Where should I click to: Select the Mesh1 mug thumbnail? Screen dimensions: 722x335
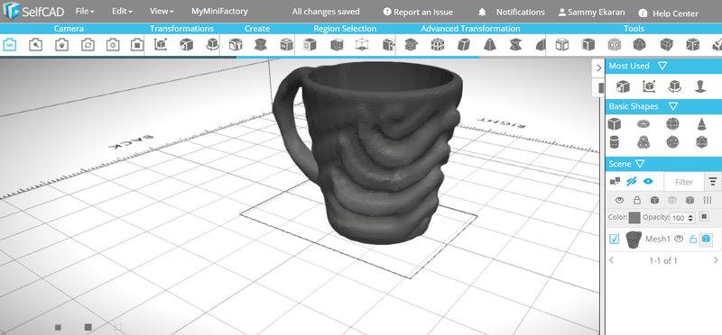(x=634, y=240)
